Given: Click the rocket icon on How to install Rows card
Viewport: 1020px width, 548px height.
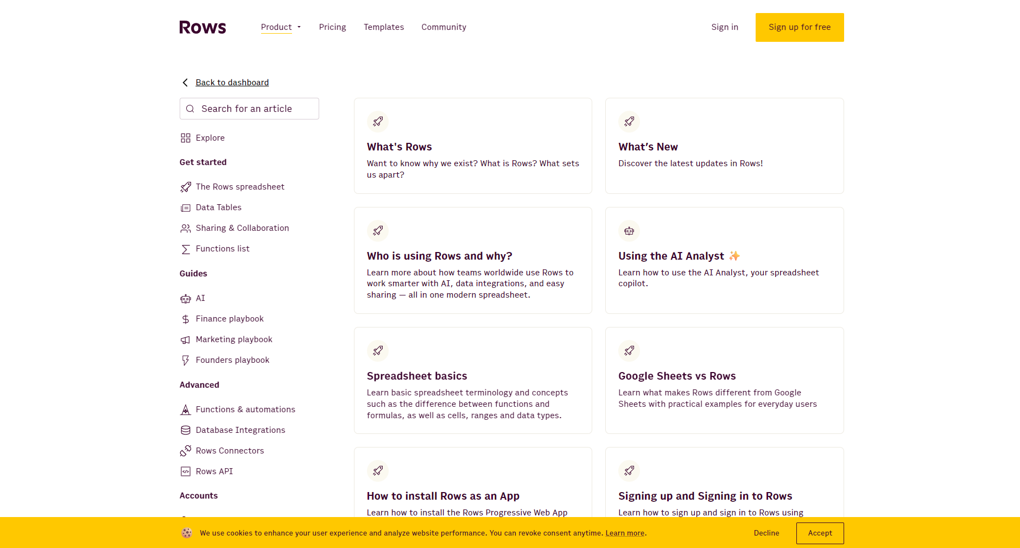Looking at the screenshot, I should pyautogui.click(x=378, y=471).
